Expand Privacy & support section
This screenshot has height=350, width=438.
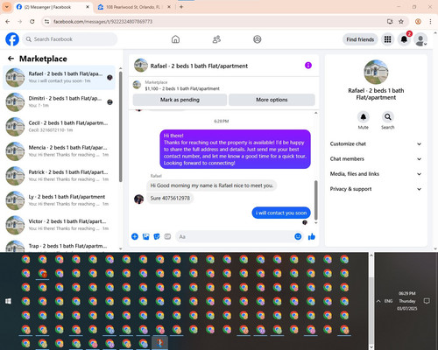pos(376,189)
